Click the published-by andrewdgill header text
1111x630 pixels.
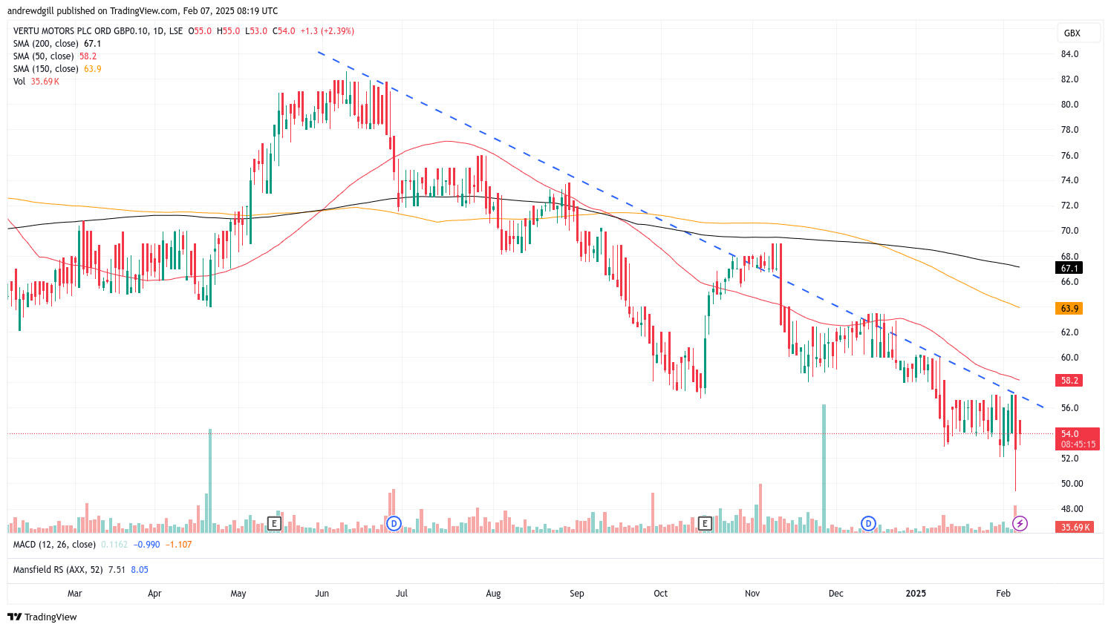[x=143, y=11]
